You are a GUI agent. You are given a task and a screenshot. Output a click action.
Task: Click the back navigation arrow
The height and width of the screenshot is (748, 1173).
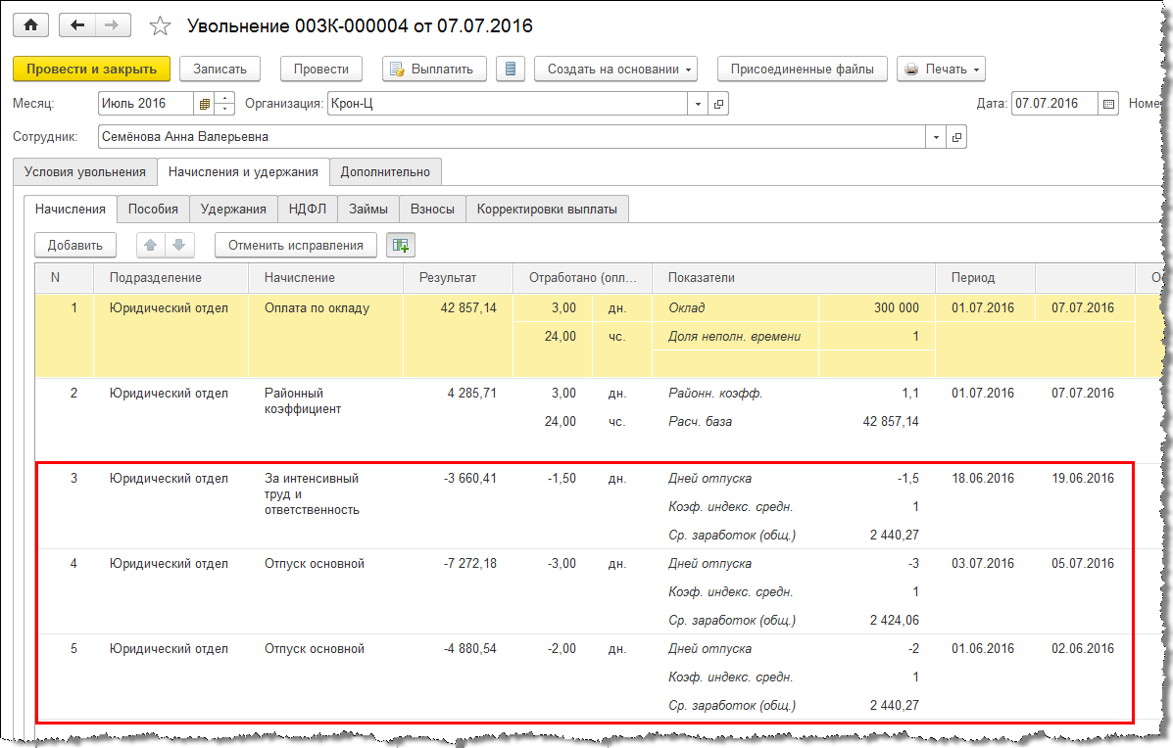tap(77, 25)
